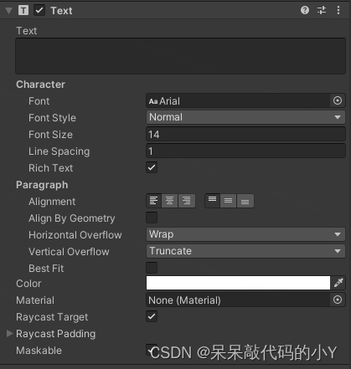Set vertical alignment to bottom
The image size is (351, 369).
pos(245,201)
